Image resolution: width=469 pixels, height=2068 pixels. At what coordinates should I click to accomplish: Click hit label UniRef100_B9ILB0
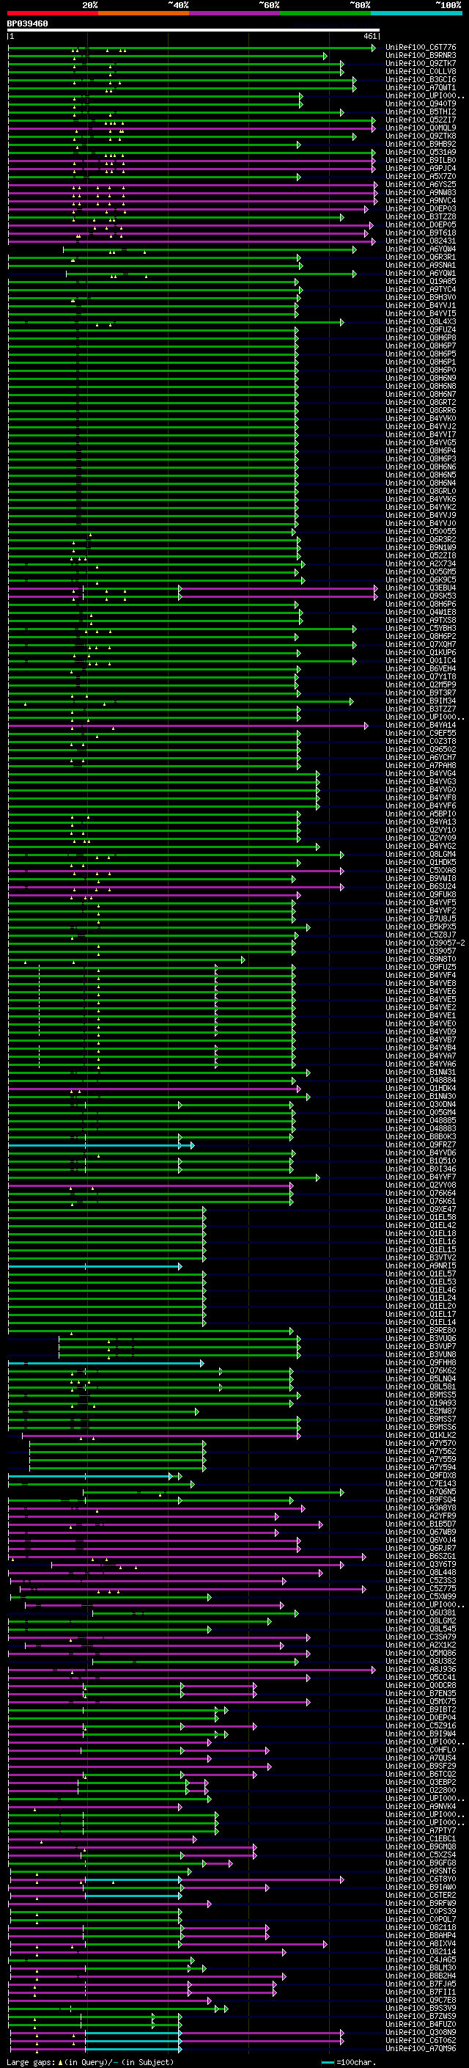421,161
